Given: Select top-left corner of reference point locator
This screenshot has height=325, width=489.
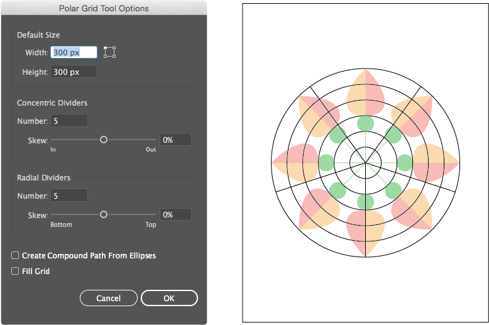Looking at the screenshot, I should [x=105, y=48].
